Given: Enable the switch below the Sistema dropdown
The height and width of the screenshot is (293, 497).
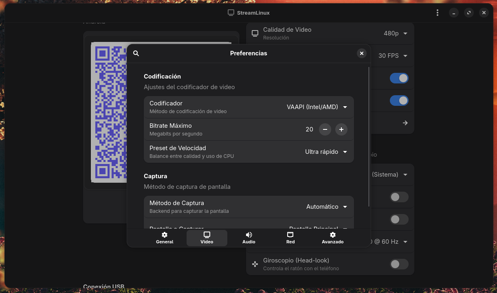Looking at the screenshot, I should pos(399,197).
